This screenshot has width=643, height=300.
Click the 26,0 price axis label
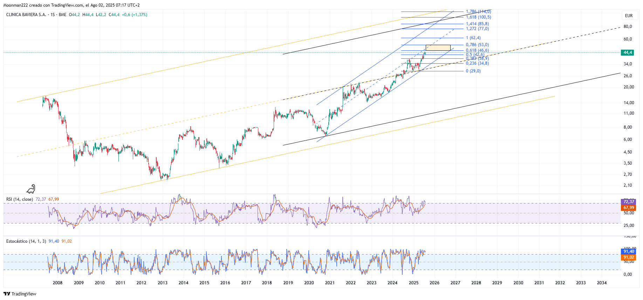click(x=628, y=76)
